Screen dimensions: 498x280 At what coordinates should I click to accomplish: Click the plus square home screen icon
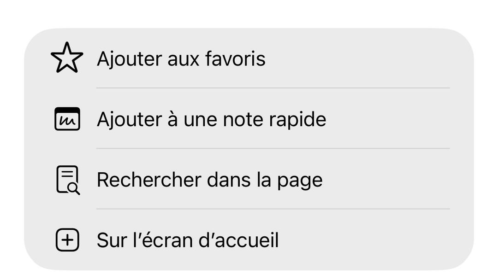click(67, 239)
